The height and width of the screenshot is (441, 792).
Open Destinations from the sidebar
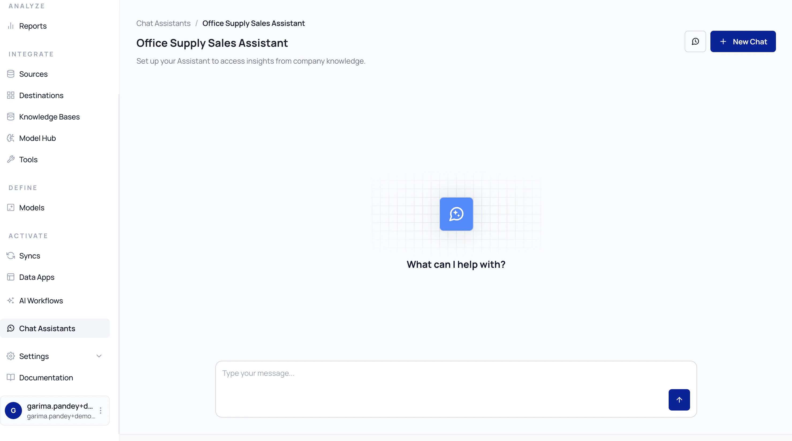point(41,95)
